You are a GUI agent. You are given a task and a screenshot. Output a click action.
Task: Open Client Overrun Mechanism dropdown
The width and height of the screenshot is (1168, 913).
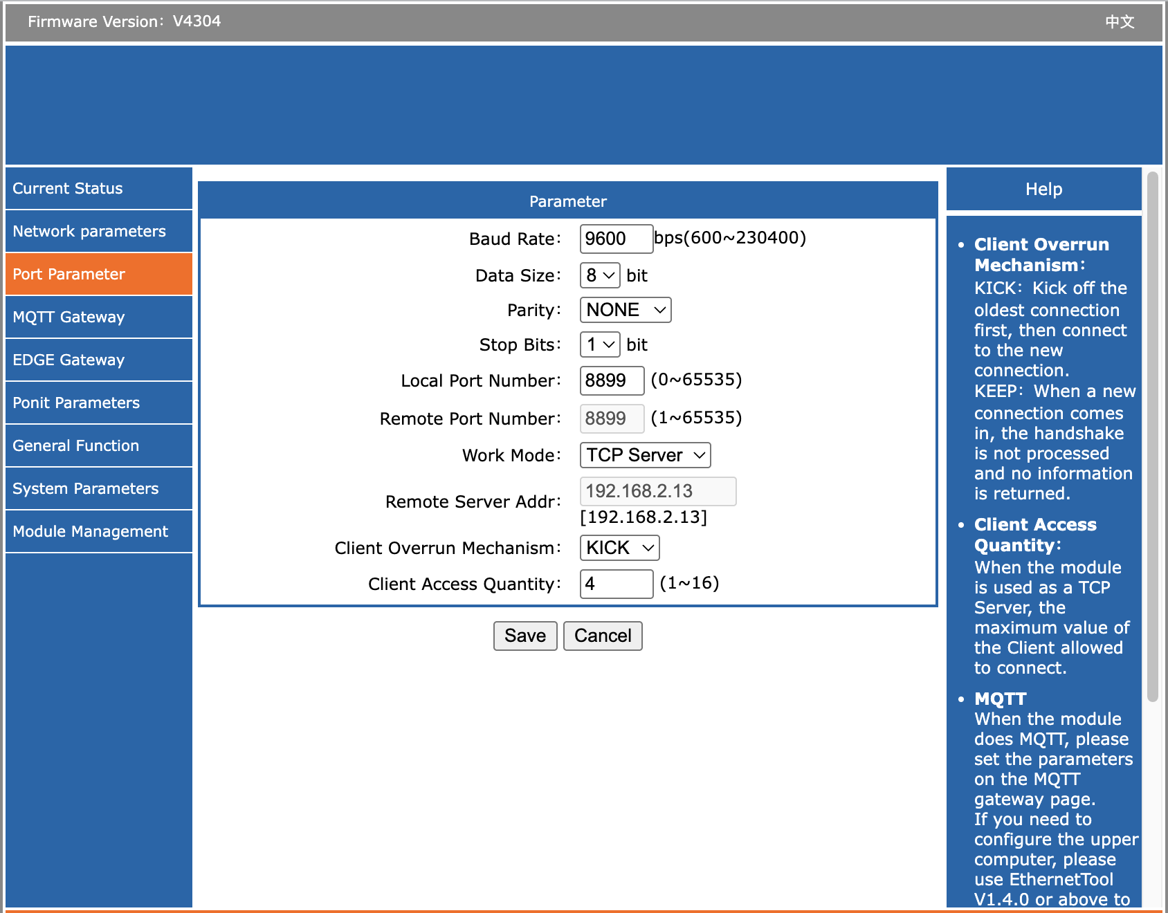pos(619,548)
